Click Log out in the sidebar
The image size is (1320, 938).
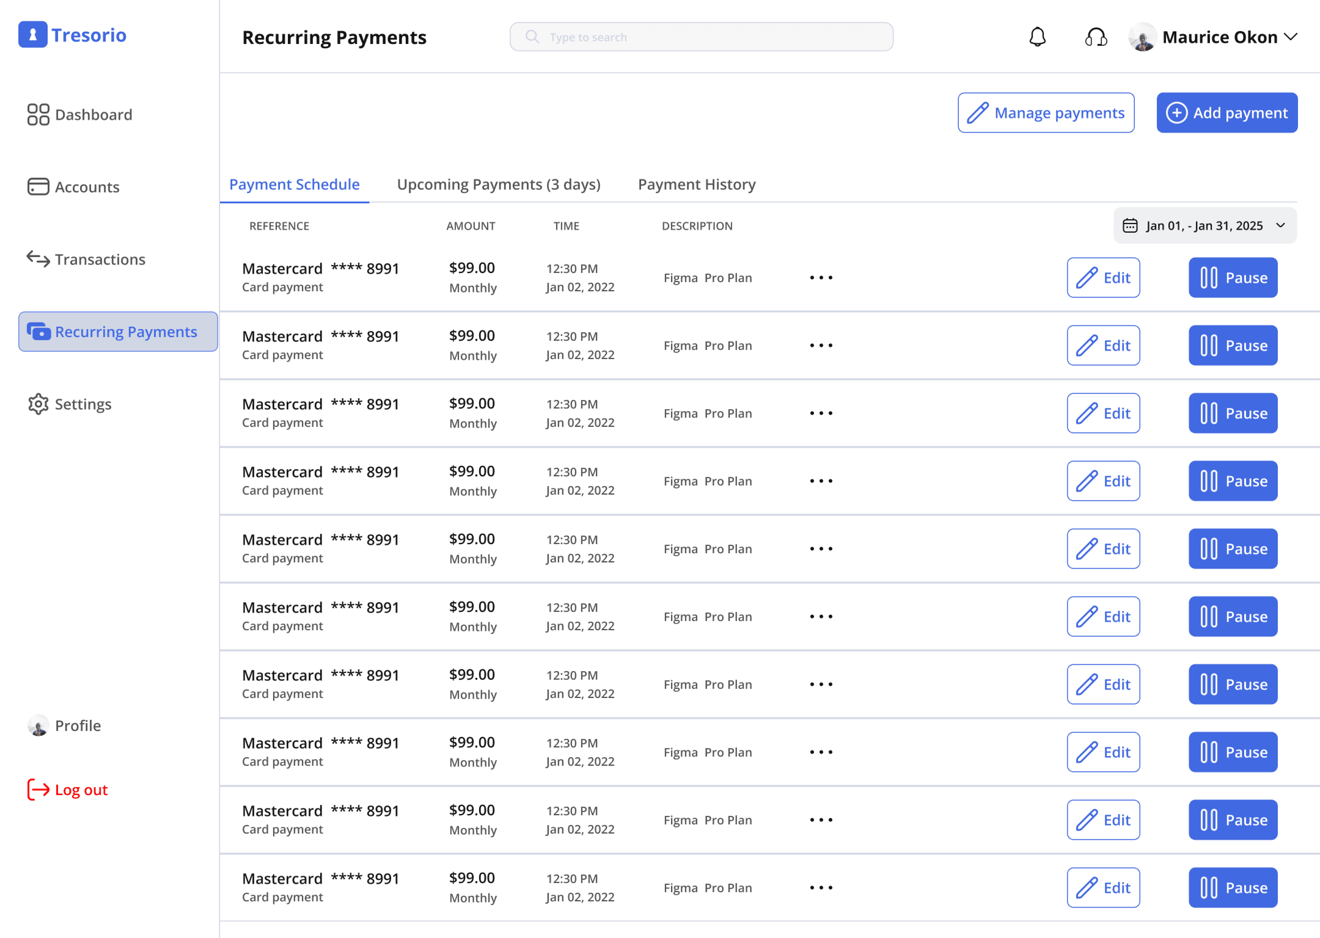pos(68,790)
